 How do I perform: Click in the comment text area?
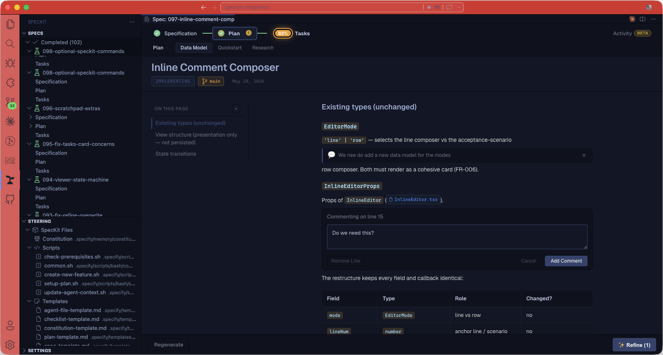coord(457,237)
